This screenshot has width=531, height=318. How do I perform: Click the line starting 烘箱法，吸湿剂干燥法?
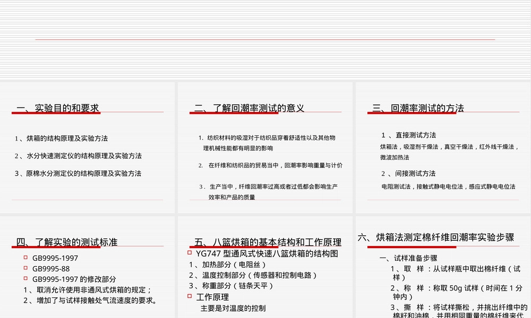point(449,147)
